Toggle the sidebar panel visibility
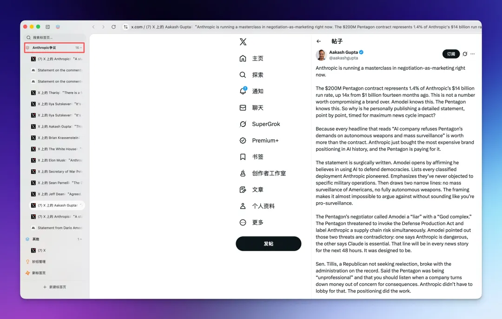502x319 pixels. pyautogui.click(x=48, y=27)
